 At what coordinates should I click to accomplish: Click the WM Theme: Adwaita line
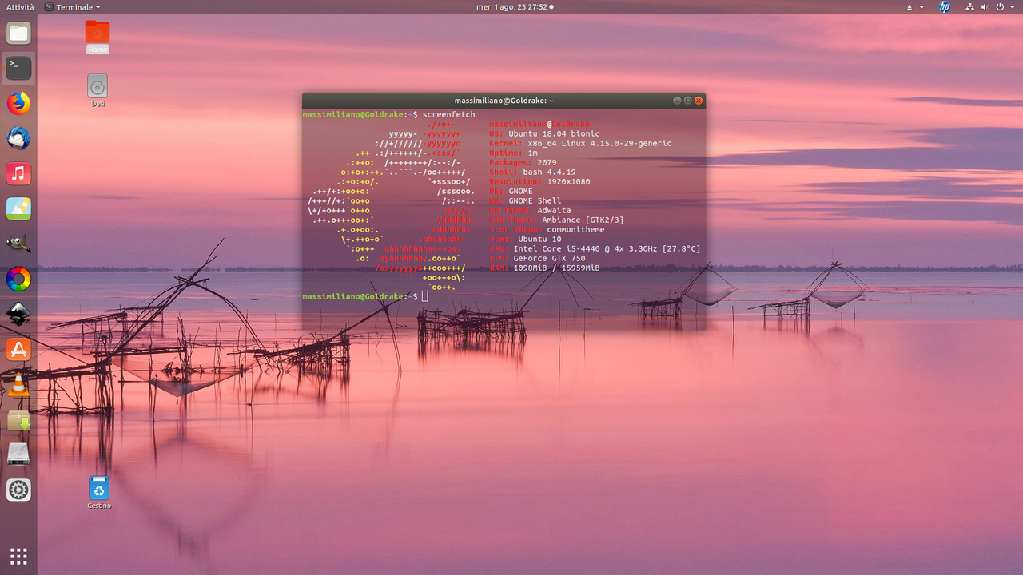pyautogui.click(x=530, y=211)
